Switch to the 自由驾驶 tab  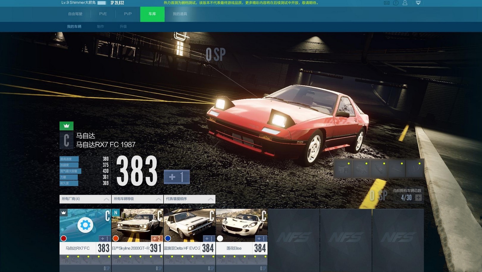coord(75,14)
